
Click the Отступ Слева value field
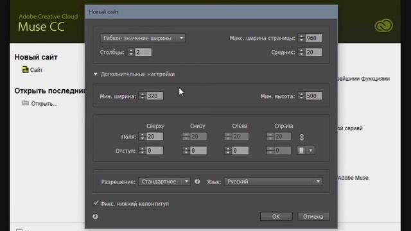[x=240, y=151]
